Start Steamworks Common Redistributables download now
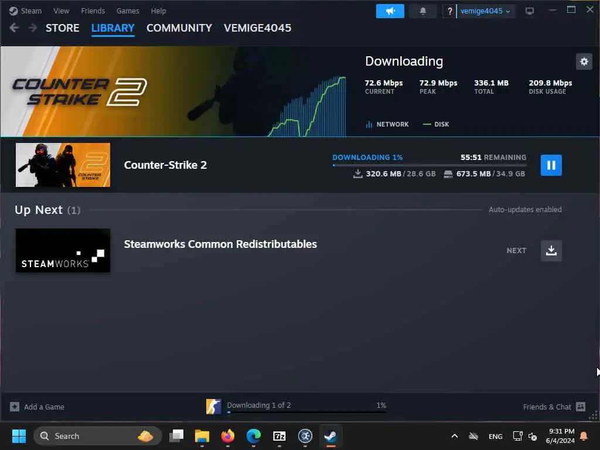This screenshot has height=450, width=600. click(x=551, y=251)
